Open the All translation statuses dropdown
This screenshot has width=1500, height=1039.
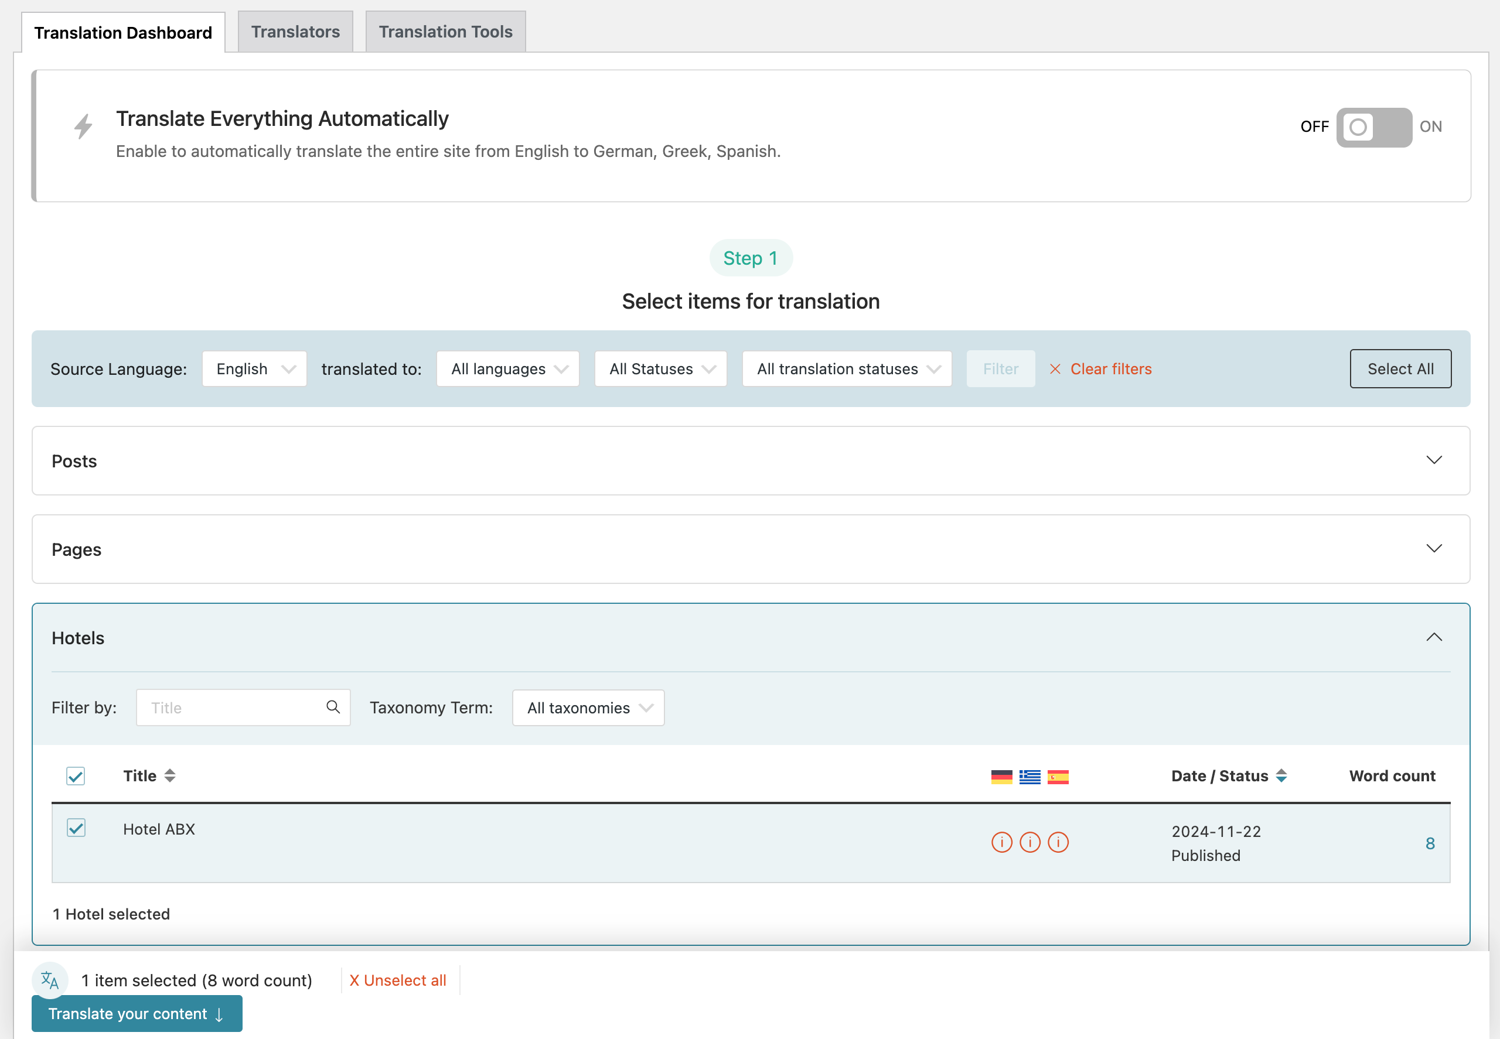coord(847,369)
